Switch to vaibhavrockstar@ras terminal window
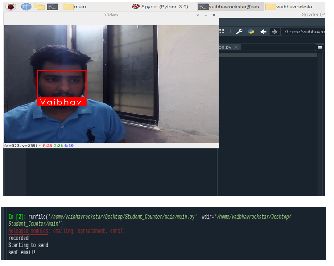The height and width of the screenshot is (266, 334). [x=230, y=7]
